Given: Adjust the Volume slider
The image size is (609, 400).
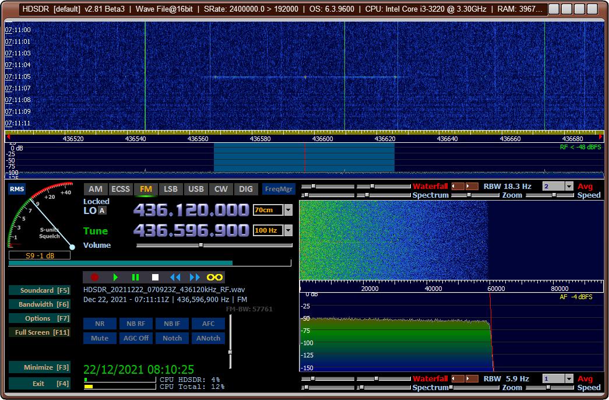Looking at the screenshot, I should pos(214,245).
